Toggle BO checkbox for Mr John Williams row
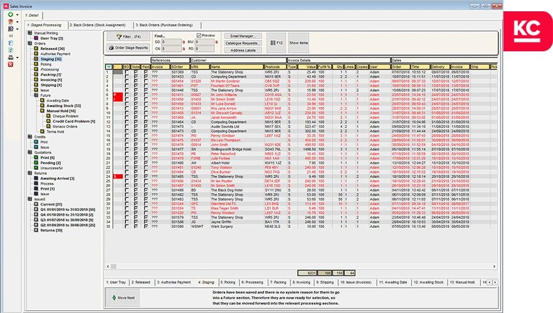 tap(127, 95)
